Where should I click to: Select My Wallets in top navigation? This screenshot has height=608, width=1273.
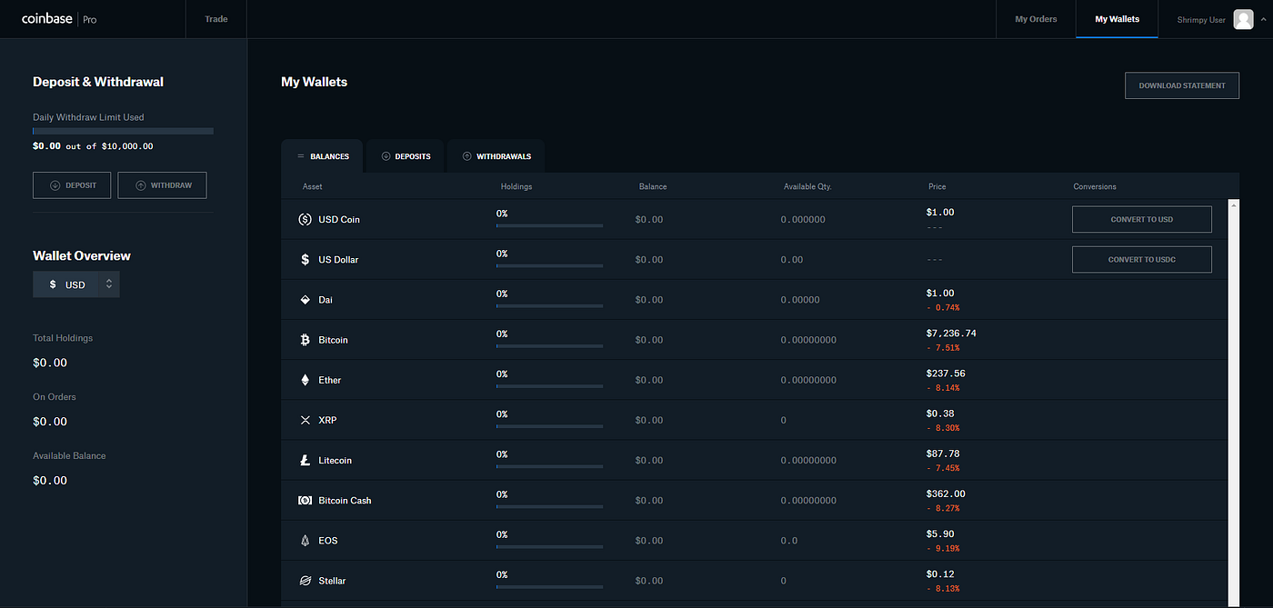tap(1117, 19)
